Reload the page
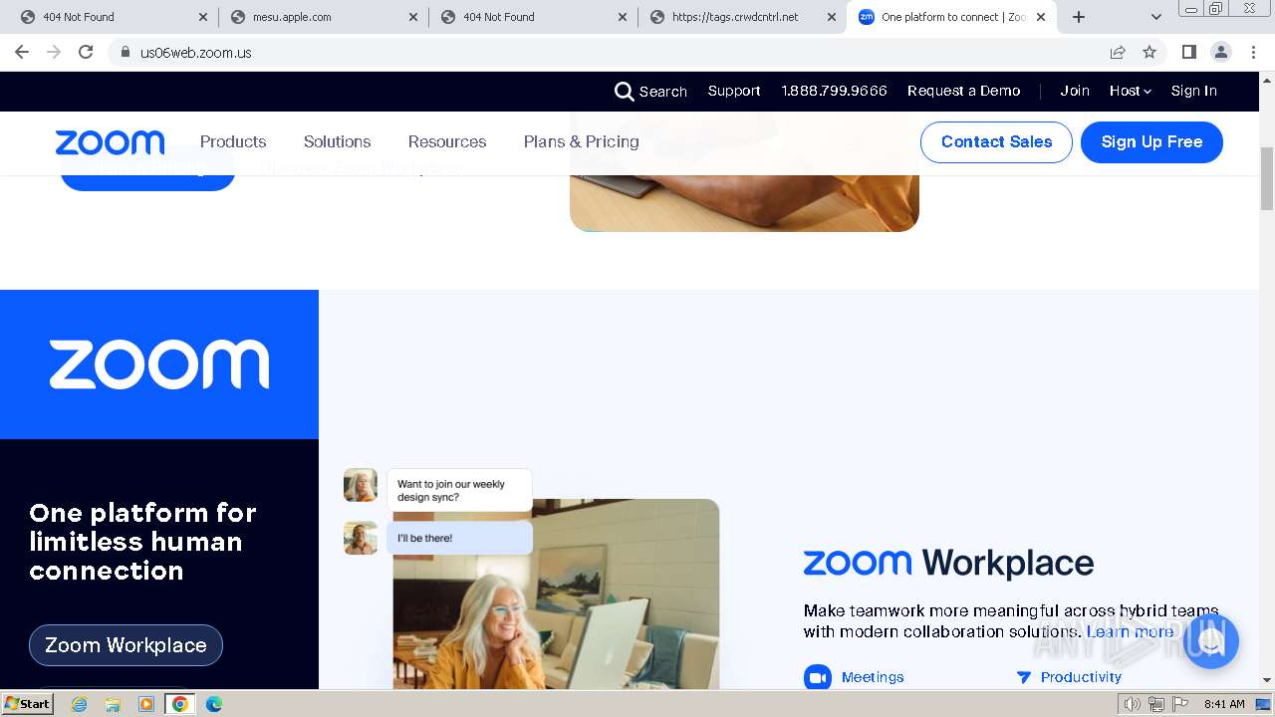The image size is (1275, 717). click(86, 53)
